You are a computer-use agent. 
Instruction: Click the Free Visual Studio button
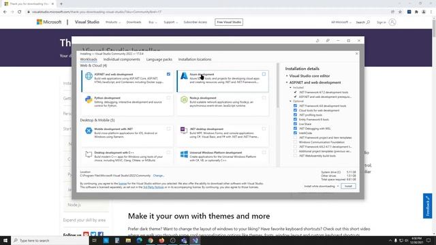[229, 22]
